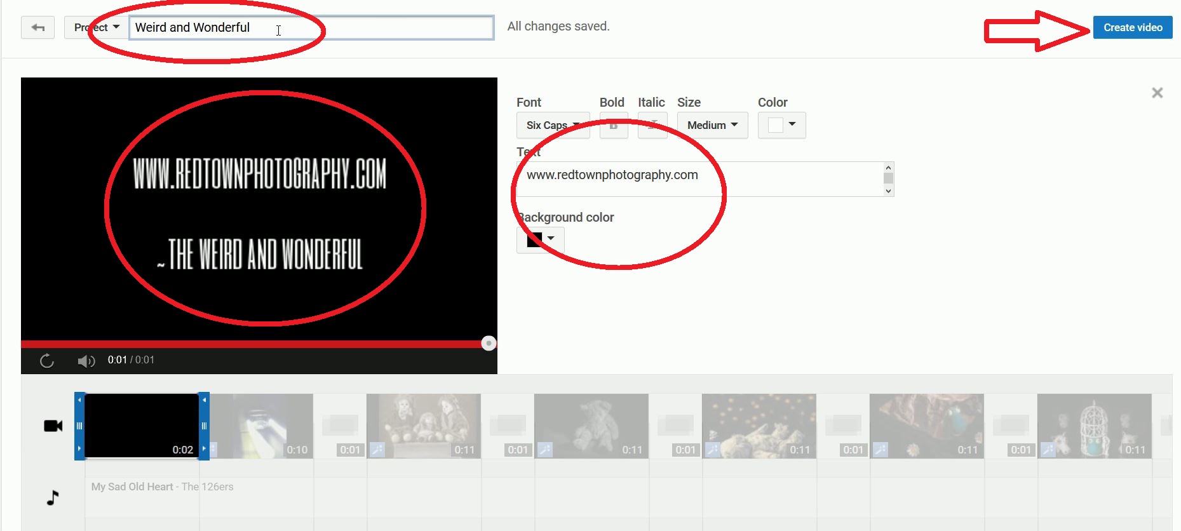Image resolution: width=1181 pixels, height=531 pixels.
Task: Click the round scrubber handle on the progress bar
Action: click(489, 344)
